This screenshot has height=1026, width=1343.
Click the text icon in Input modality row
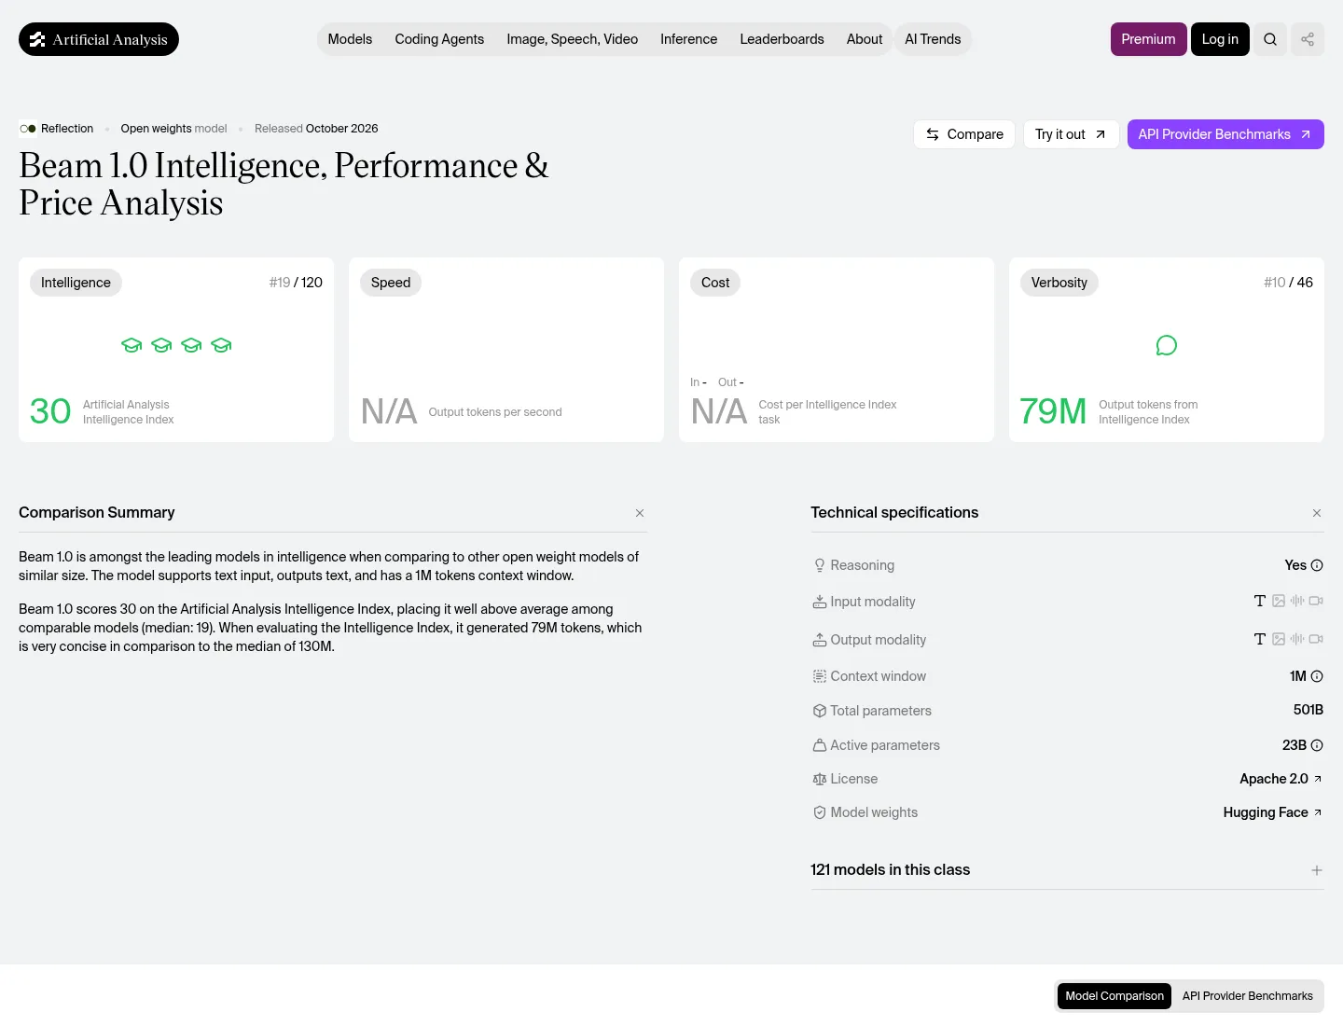click(x=1260, y=601)
